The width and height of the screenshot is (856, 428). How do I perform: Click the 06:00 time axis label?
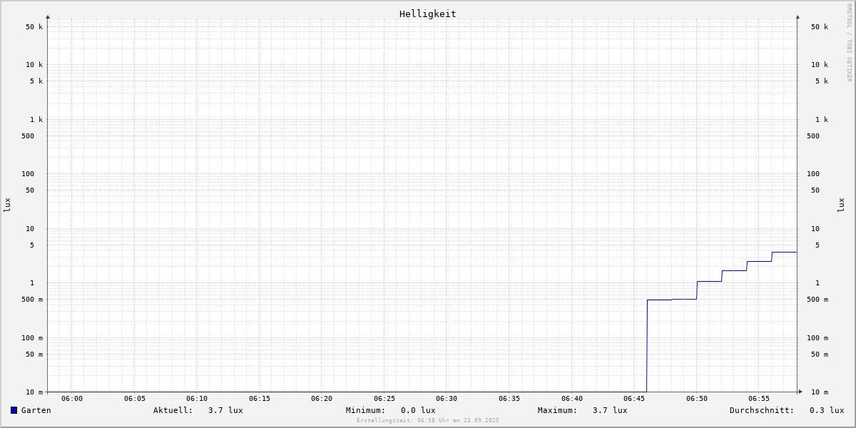pos(72,399)
